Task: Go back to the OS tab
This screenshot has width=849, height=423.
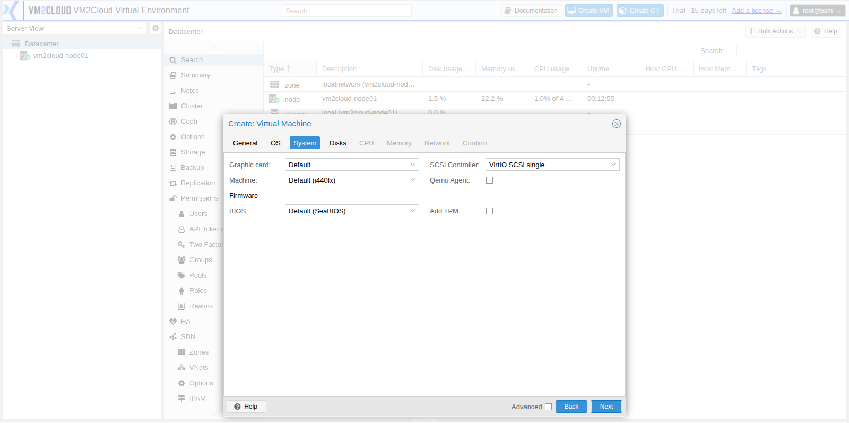Action: click(x=275, y=143)
